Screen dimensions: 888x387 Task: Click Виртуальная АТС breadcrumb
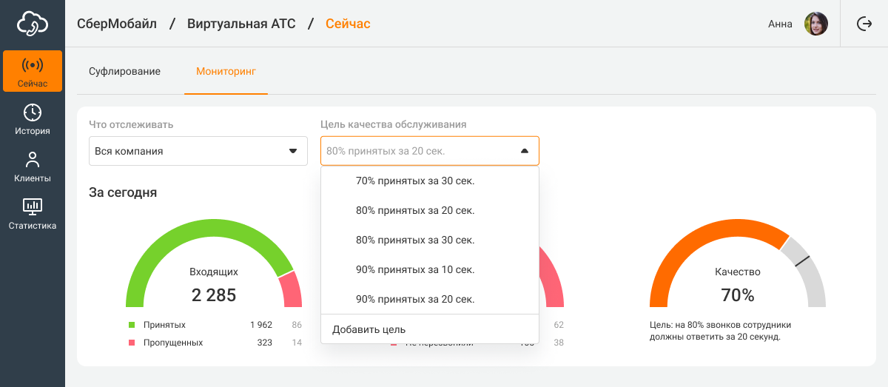tap(241, 24)
